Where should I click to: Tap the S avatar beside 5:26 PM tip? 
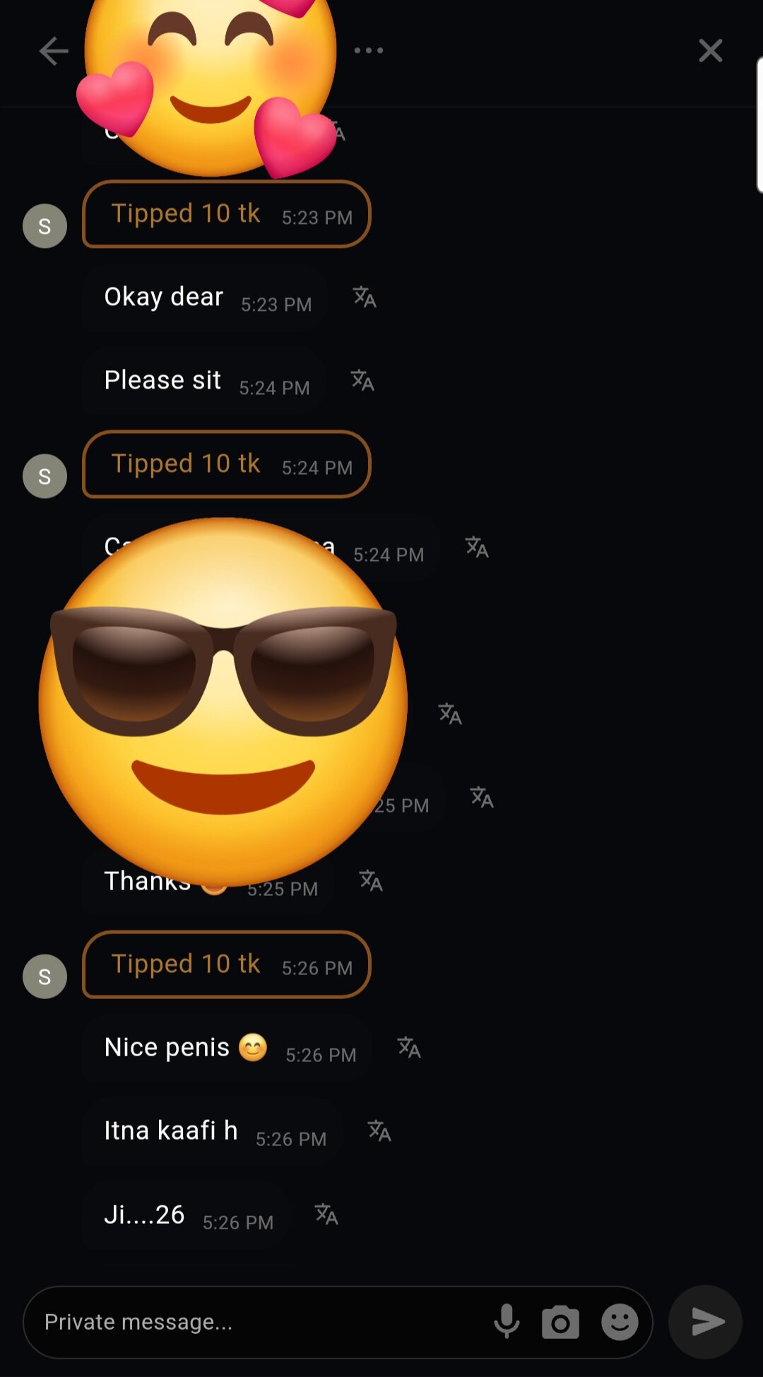(x=45, y=976)
